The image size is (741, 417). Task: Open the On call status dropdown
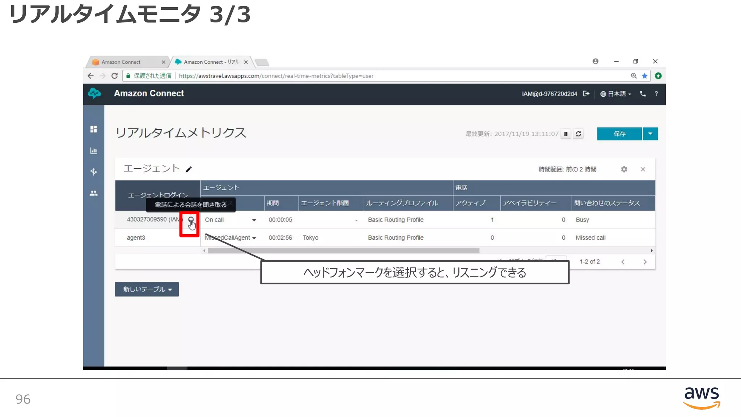pyautogui.click(x=254, y=220)
